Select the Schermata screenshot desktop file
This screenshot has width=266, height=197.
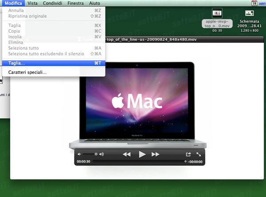tap(249, 13)
